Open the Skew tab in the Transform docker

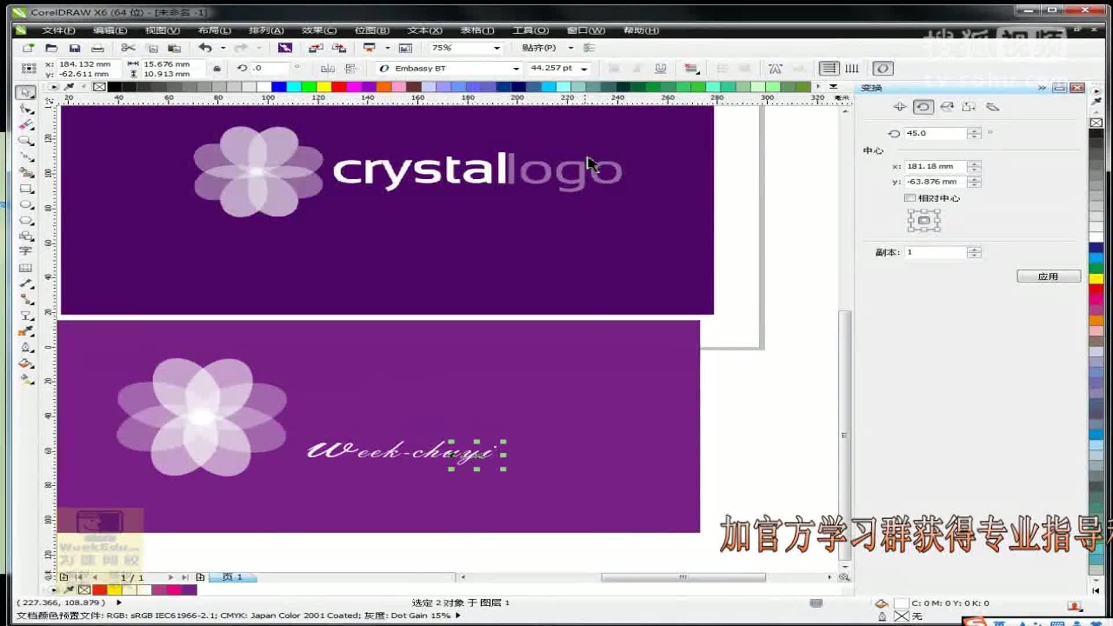pyautogui.click(x=993, y=107)
